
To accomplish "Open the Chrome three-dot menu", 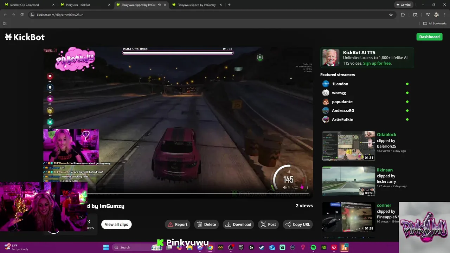I will (445, 15).
